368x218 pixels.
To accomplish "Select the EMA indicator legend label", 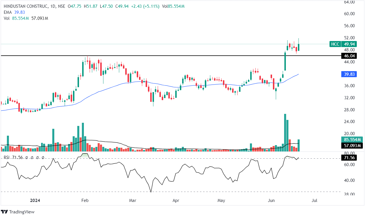I will 7,12.
